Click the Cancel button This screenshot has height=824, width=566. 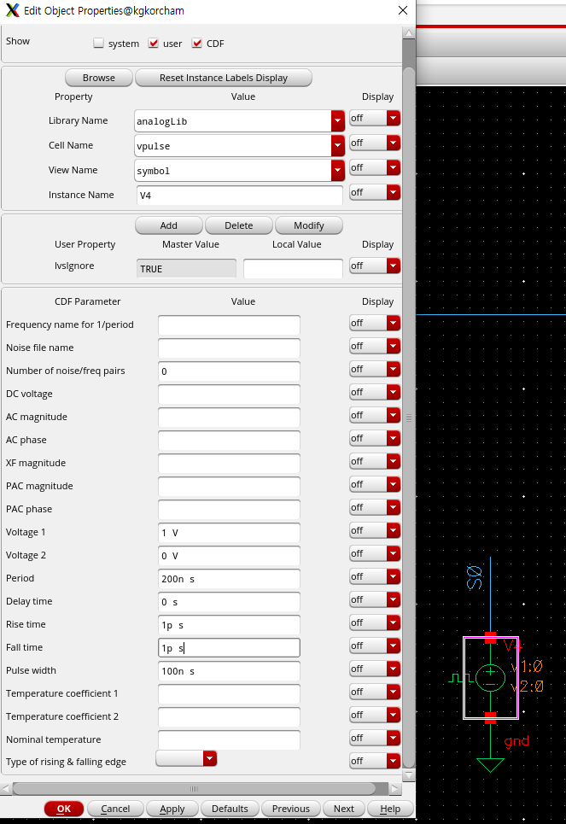(x=115, y=809)
